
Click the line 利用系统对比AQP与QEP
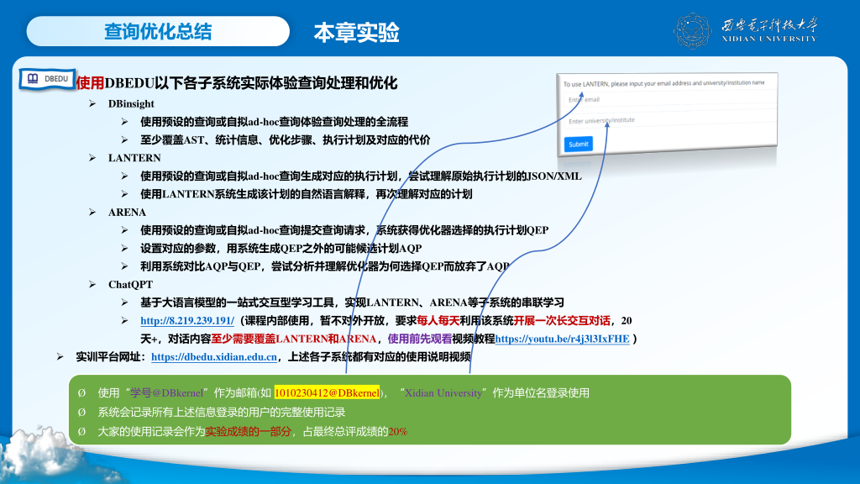(x=325, y=266)
